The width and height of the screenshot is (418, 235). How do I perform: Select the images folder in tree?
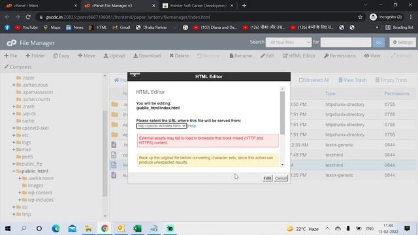point(35,185)
